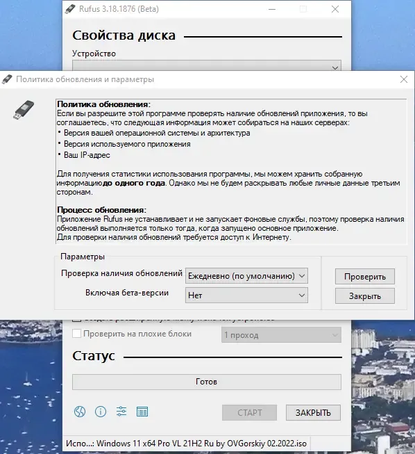Open application settings sliders icon

pos(121,412)
